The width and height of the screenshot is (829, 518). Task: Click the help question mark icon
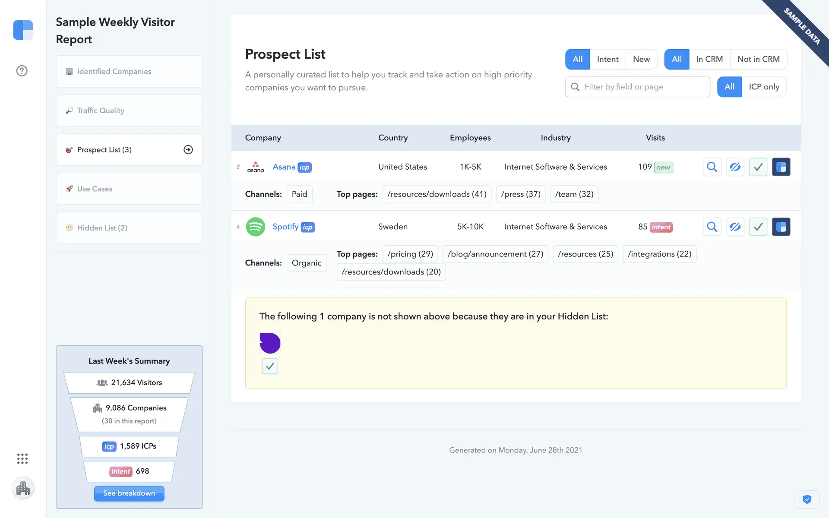pyautogui.click(x=22, y=71)
